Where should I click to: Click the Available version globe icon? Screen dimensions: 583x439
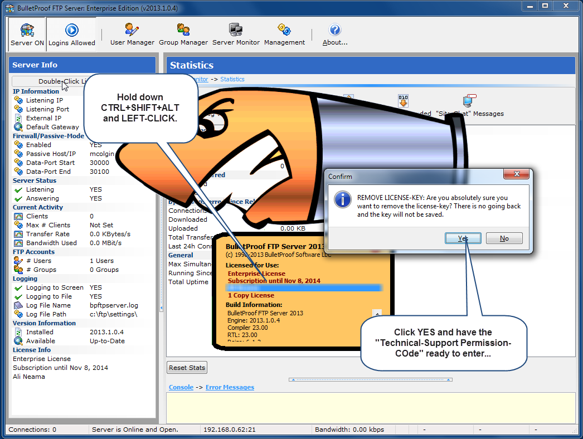click(x=18, y=341)
